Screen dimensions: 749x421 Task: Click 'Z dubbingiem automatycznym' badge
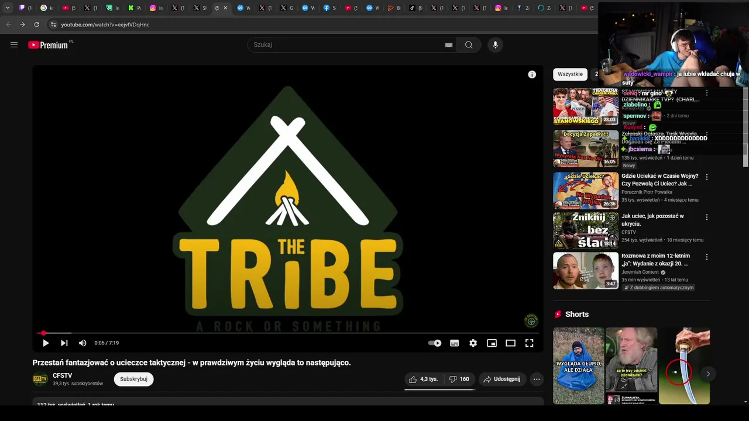pyautogui.click(x=658, y=288)
